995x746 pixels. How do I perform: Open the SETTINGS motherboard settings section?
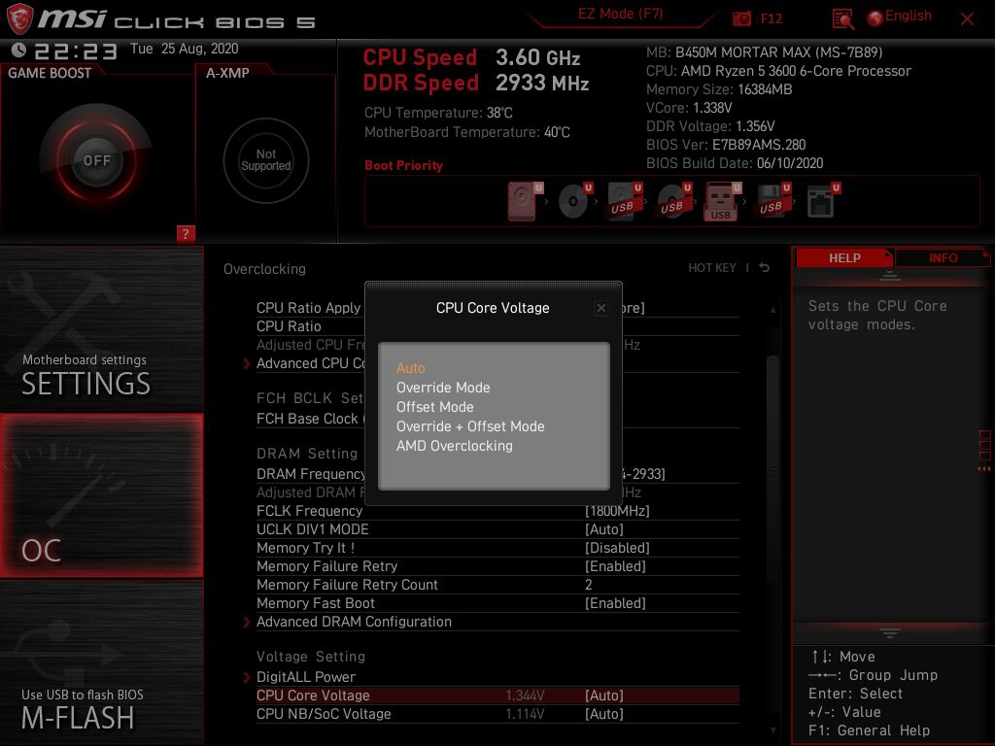click(x=101, y=329)
